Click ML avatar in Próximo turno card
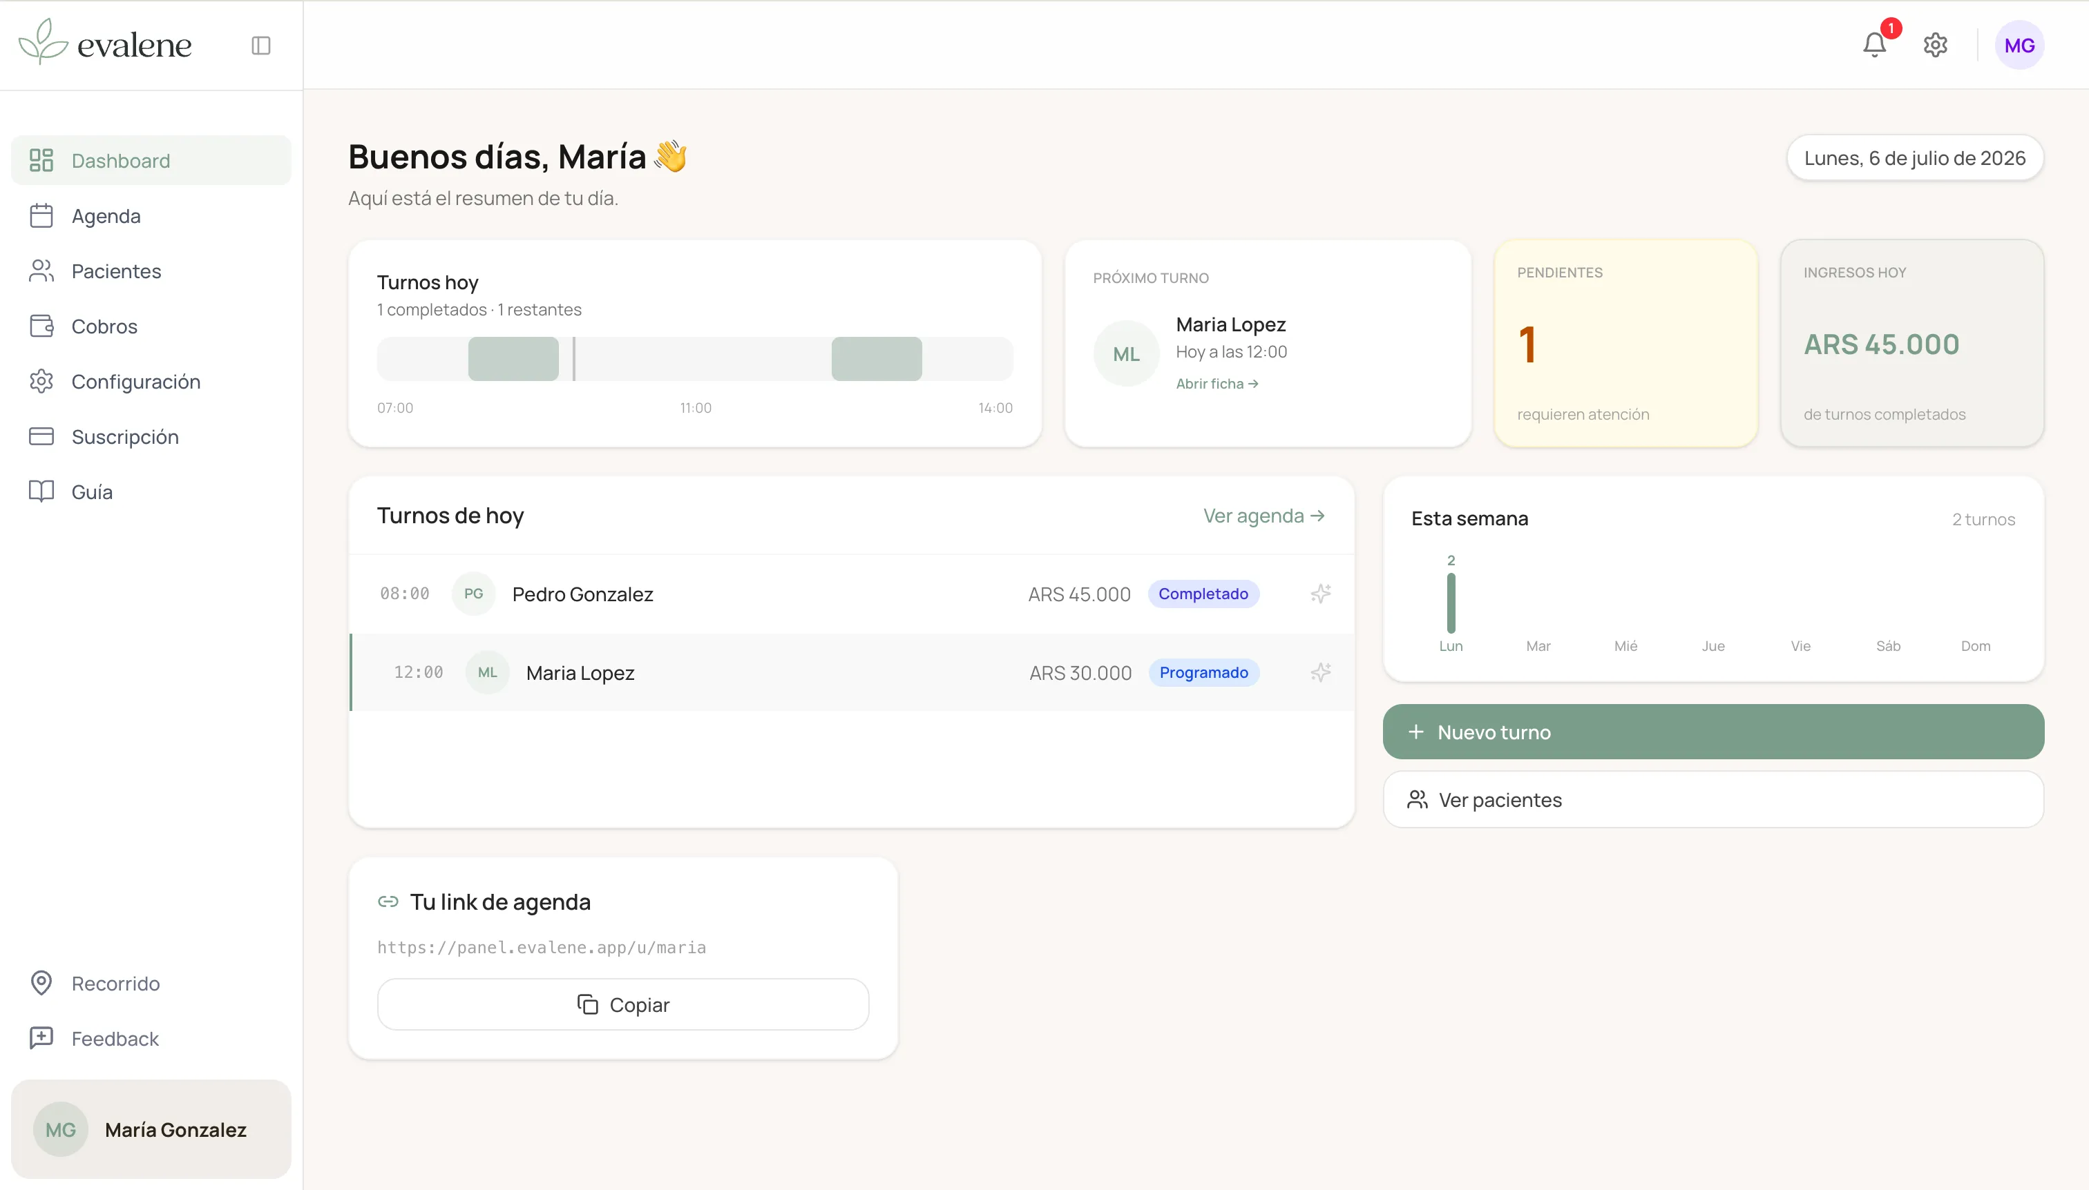This screenshot has height=1190, width=2089. click(x=1126, y=354)
